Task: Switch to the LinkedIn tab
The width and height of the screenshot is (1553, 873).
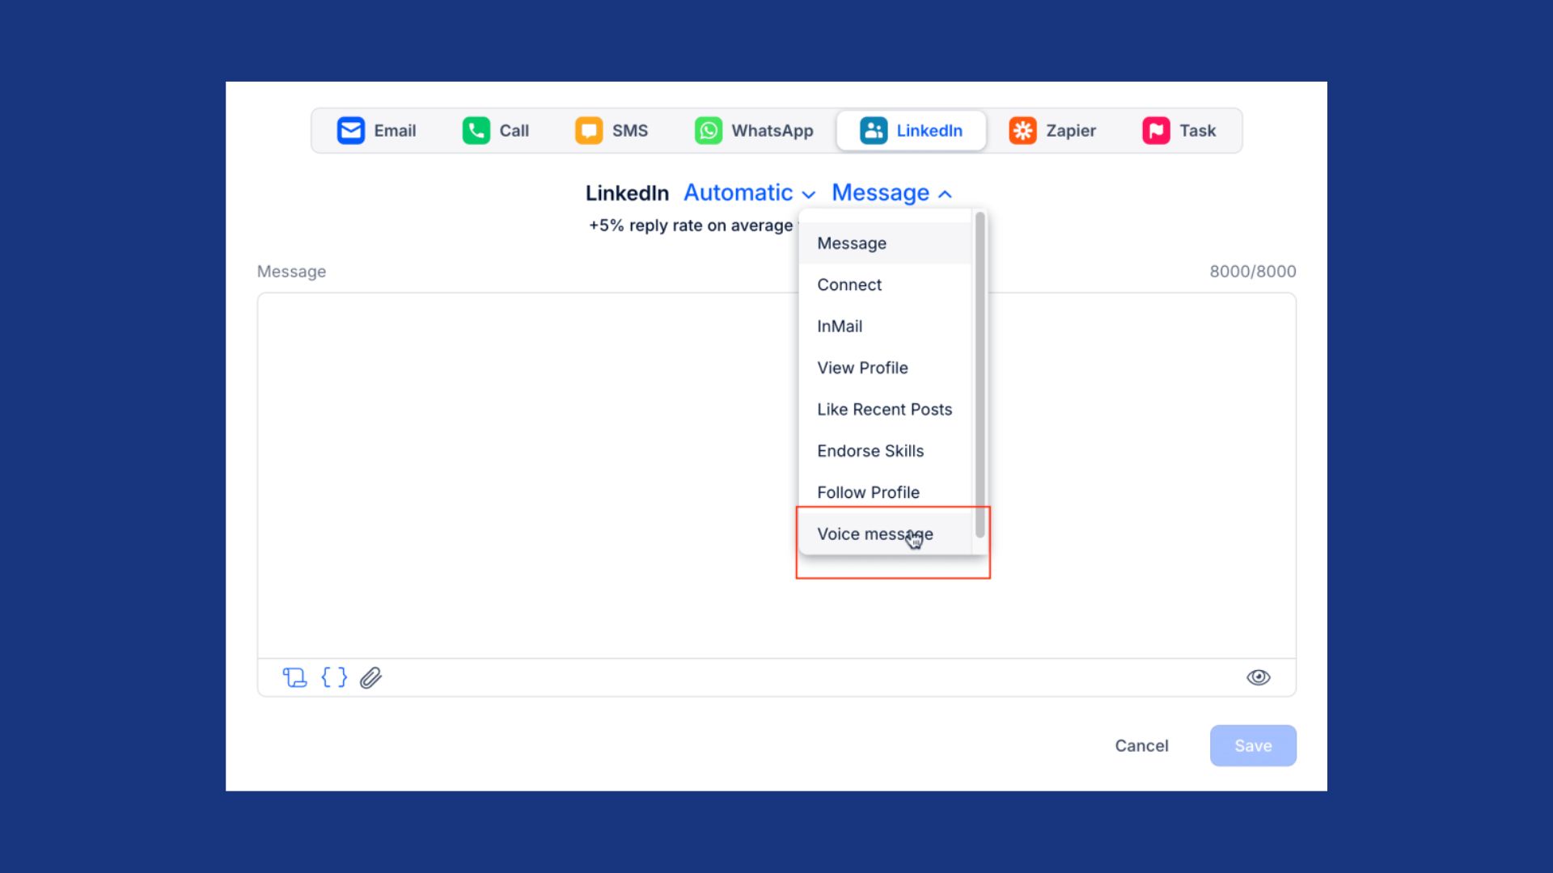Action: point(911,130)
